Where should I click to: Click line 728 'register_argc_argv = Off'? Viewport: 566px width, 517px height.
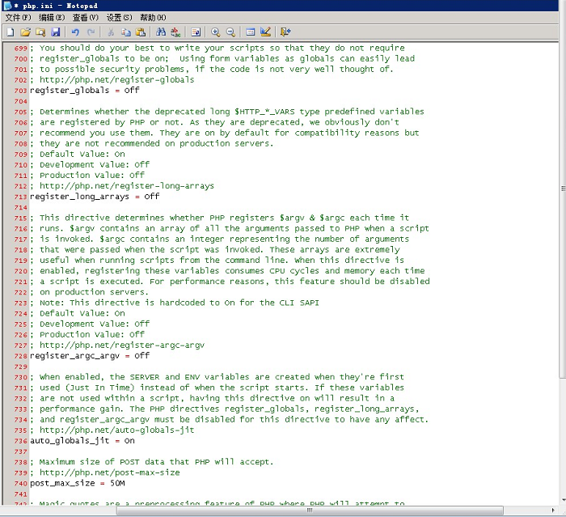coord(90,356)
